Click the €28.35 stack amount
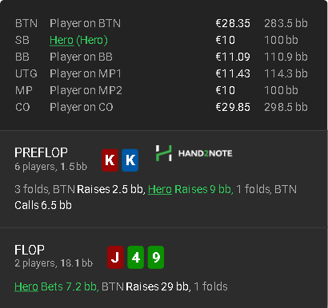Screen dimensions: 328x308 233,23
